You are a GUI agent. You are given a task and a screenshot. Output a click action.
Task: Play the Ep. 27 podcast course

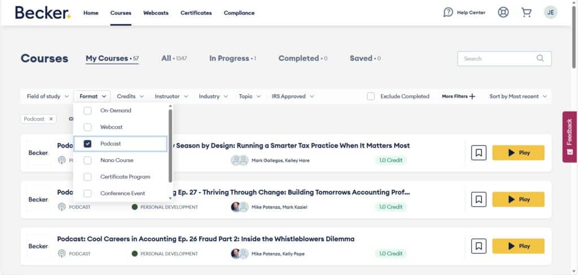[x=518, y=199]
